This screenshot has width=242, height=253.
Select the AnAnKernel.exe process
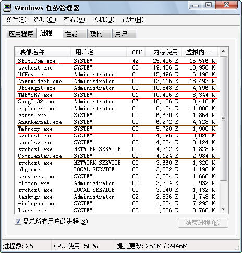[x=117, y=122]
